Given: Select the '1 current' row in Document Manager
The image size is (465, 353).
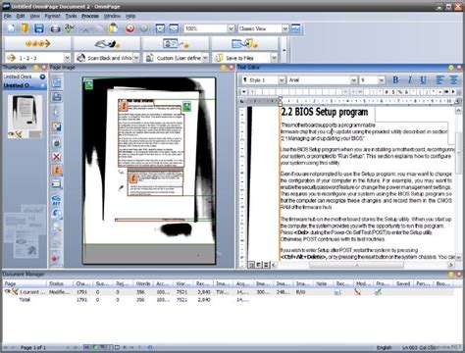Looking at the screenshot, I should click(x=229, y=292).
